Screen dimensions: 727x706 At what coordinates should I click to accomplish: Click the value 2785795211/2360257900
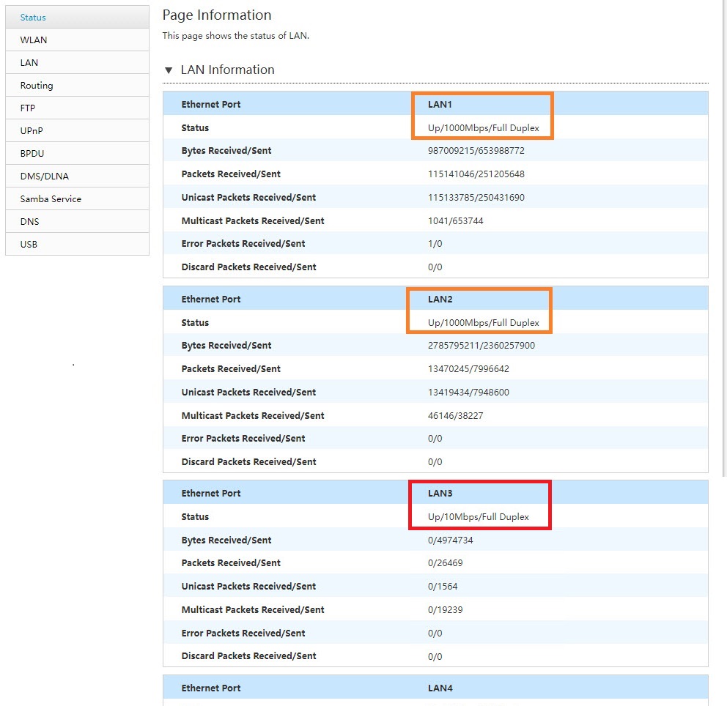coord(481,346)
